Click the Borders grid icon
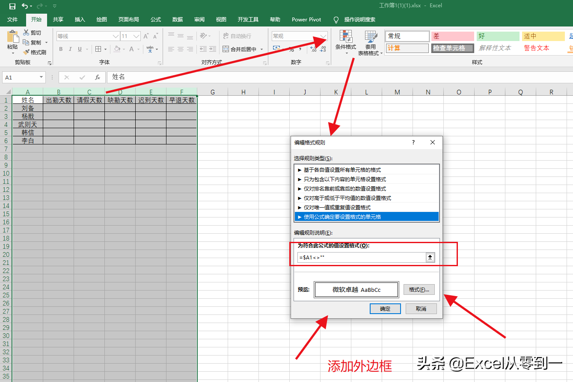 click(x=98, y=49)
